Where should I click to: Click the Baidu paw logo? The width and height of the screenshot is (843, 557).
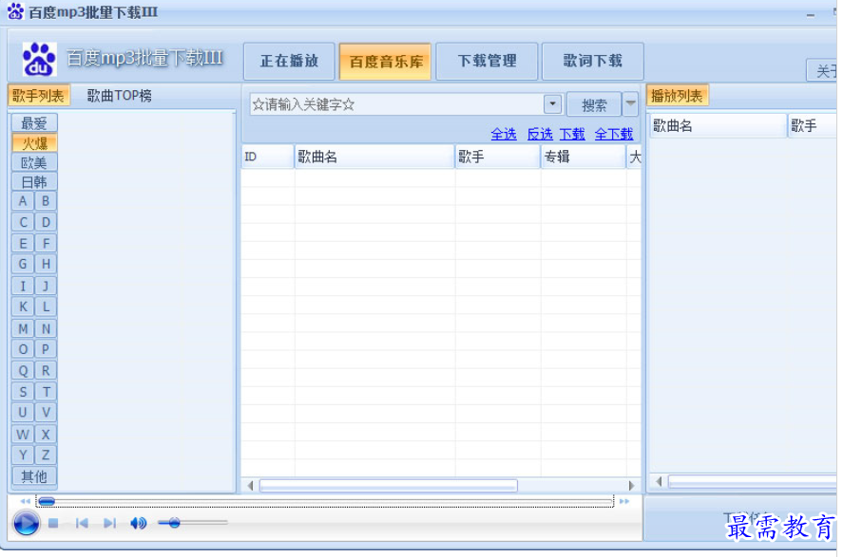39,59
